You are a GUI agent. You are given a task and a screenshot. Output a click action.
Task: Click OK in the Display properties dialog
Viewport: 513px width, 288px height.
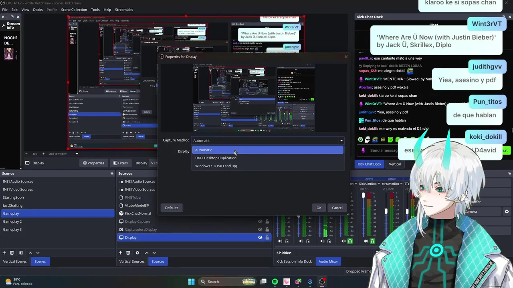319,208
